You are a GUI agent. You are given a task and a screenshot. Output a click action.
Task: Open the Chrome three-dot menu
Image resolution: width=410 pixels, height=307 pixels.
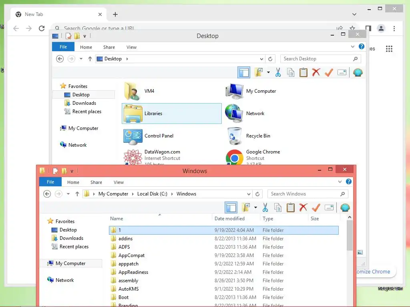(394, 28)
